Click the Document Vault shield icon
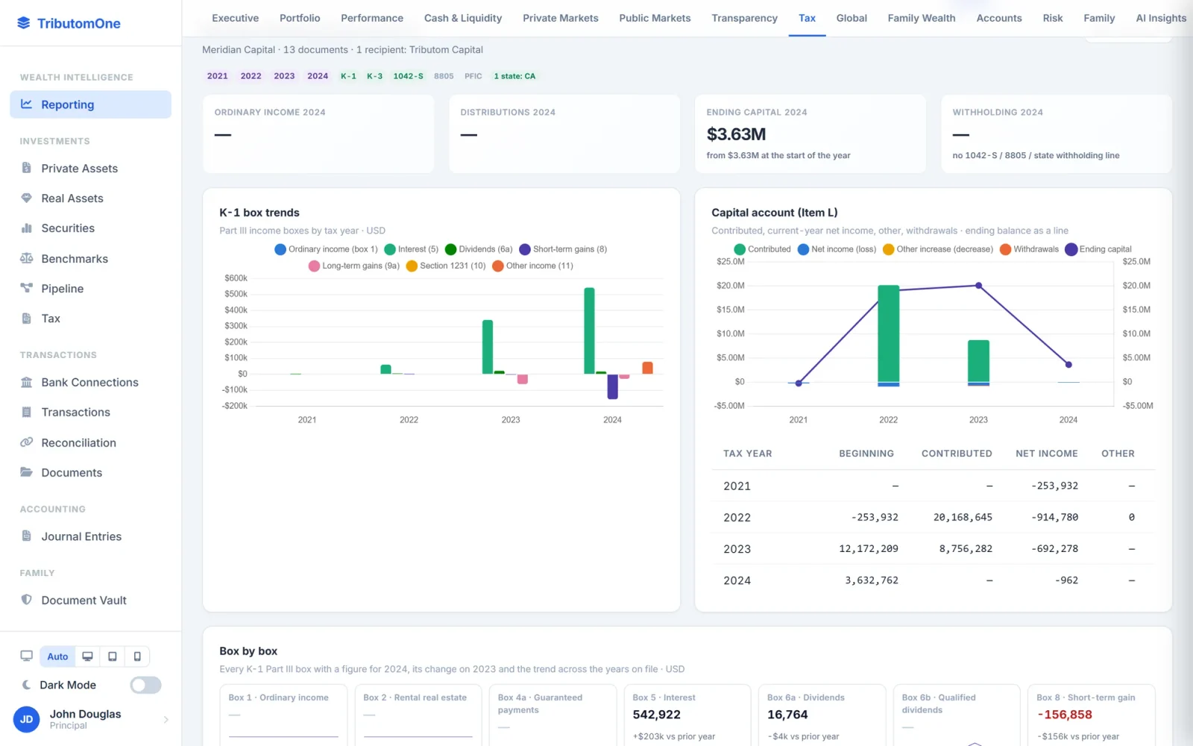Viewport: 1193px width, 746px height. coord(27,600)
